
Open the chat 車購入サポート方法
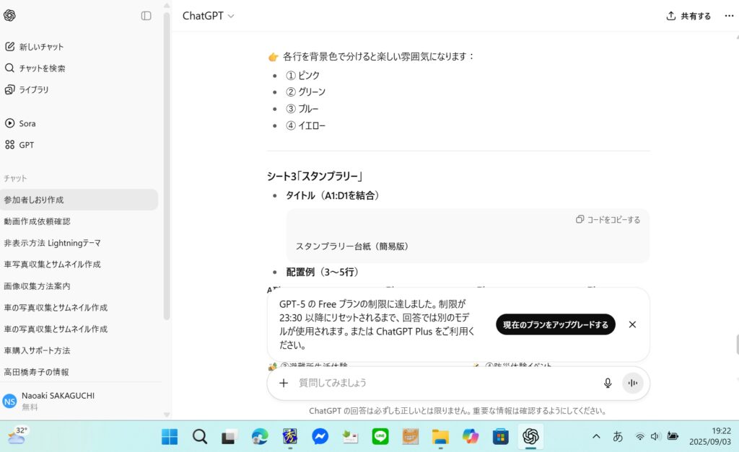tap(37, 350)
